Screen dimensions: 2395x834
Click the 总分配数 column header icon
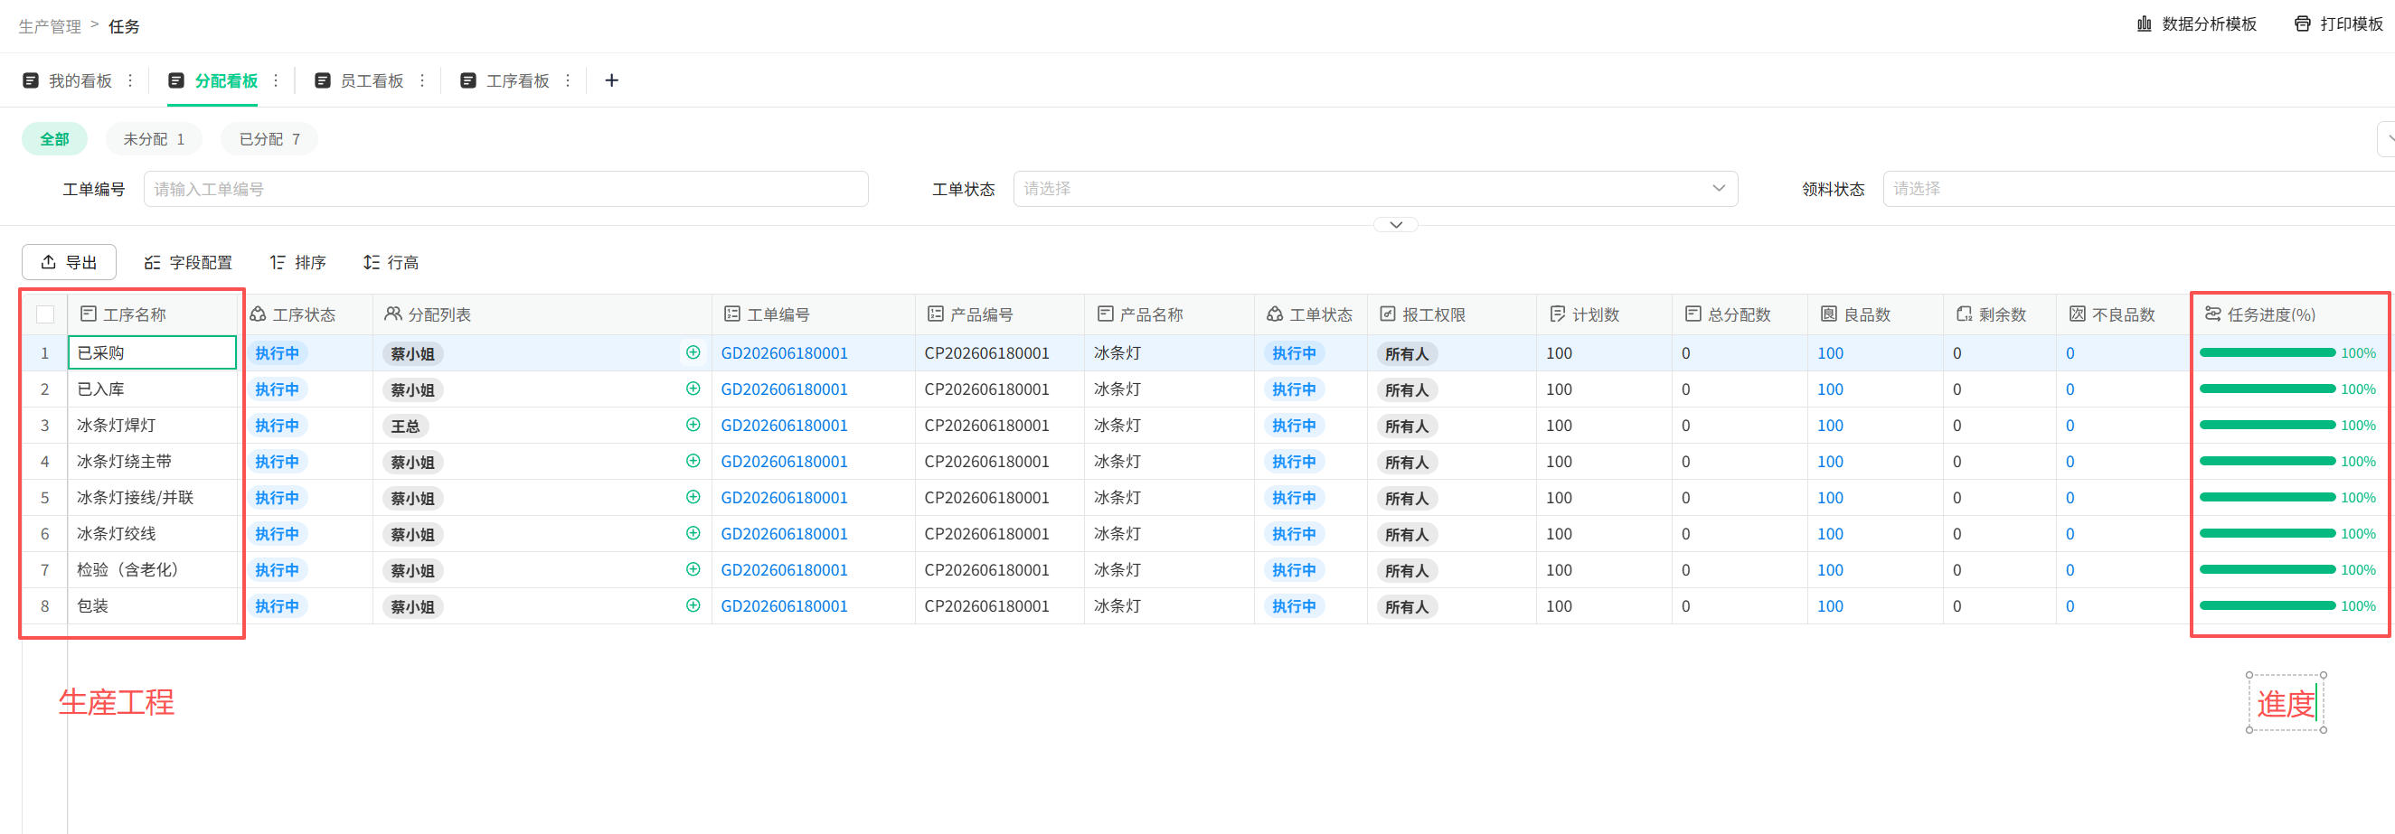tap(1693, 314)
